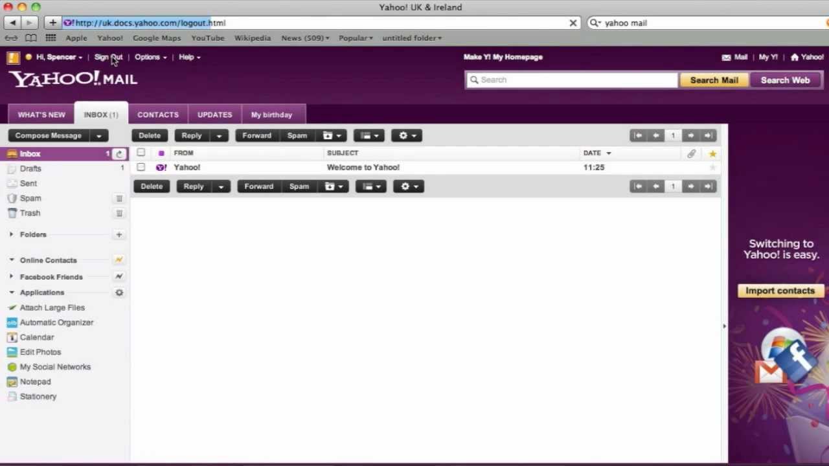This screenshot has height=466, width=829.
Task: Click the top Delete button
Action: coord(150,136)
